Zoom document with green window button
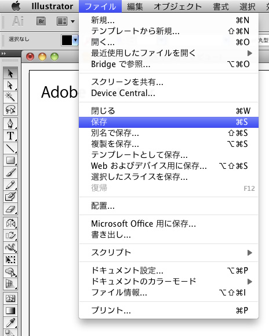The height and width of the screenshot is (336, 269). (x=54, y=57)
